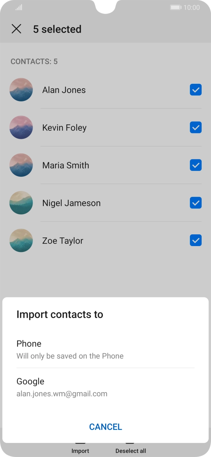Tap Deselect all at bottom
This screenshot has width=211, height=457.
point(130,448)
